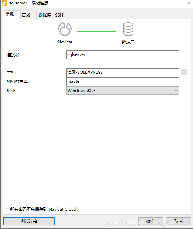Click the ellipsis browse button beside host
The height and width of the screenshot is (229, 193).
pos(184,72)
